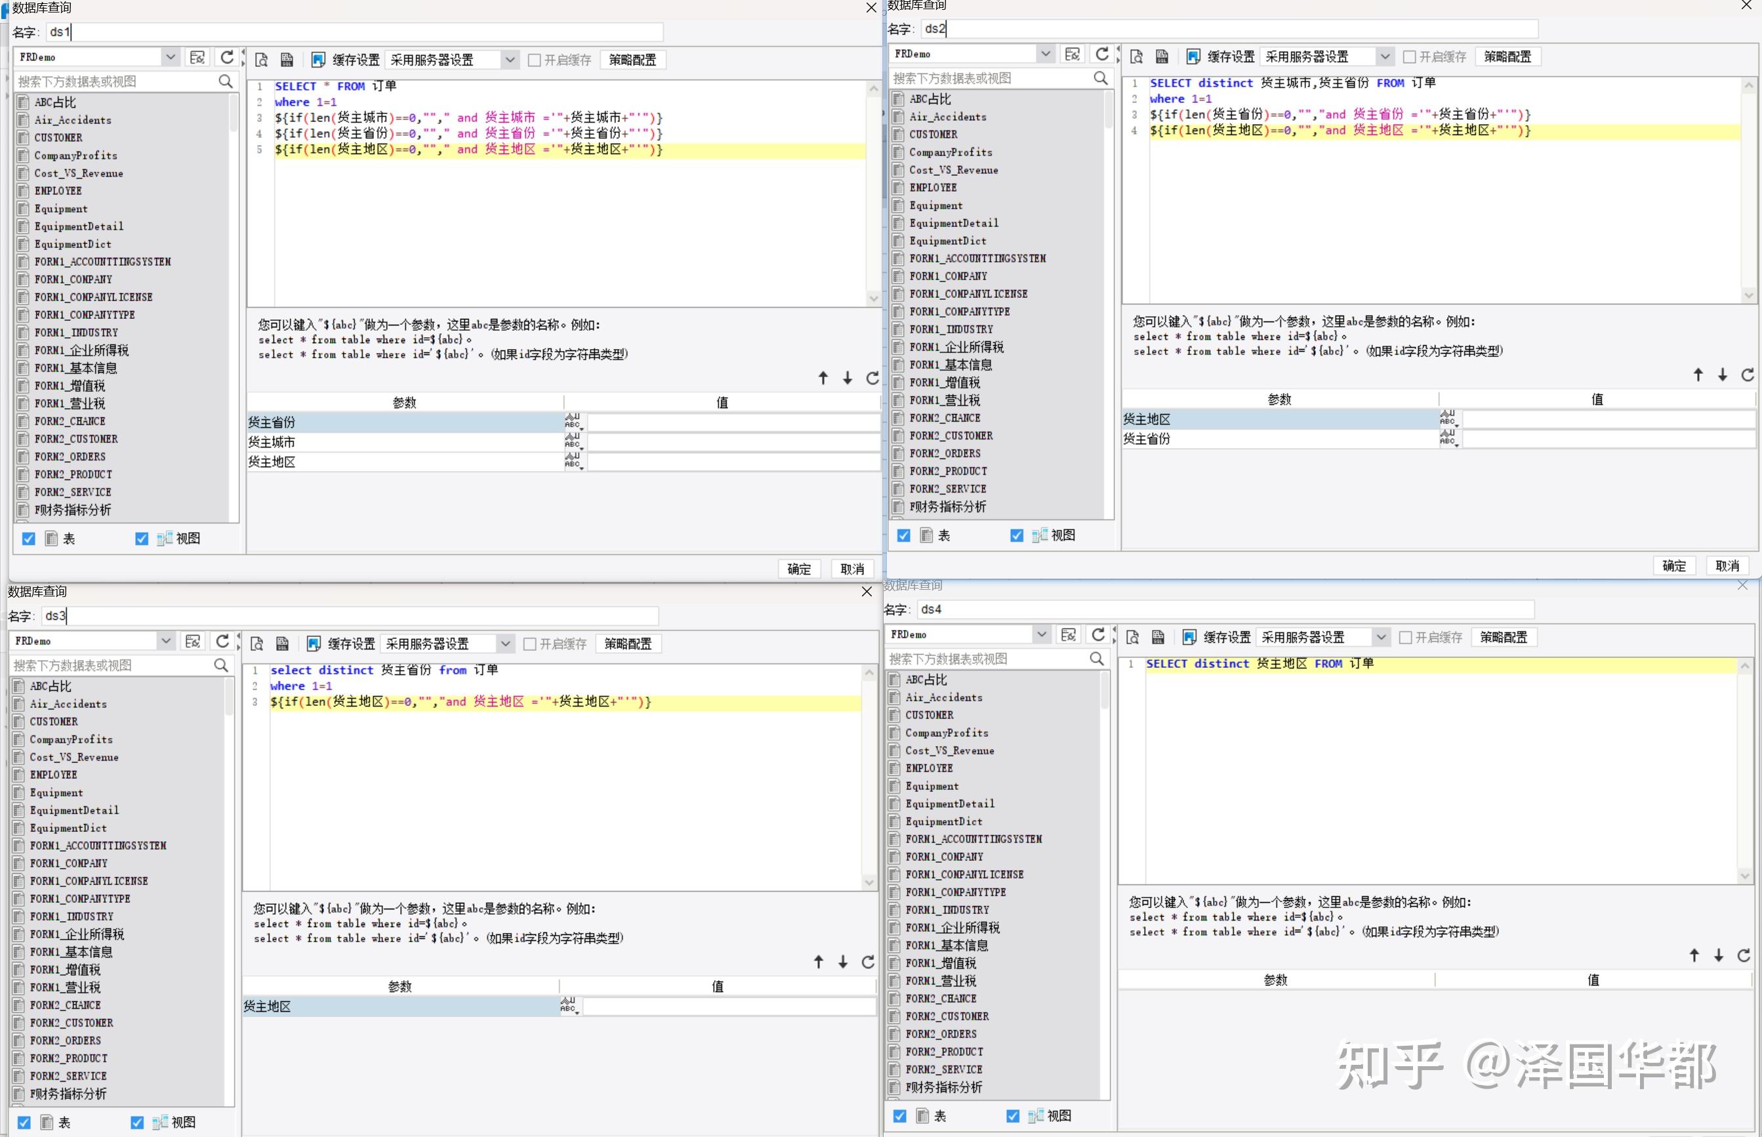Select CUSTOMER table in ds4 list

pos(930,714)
